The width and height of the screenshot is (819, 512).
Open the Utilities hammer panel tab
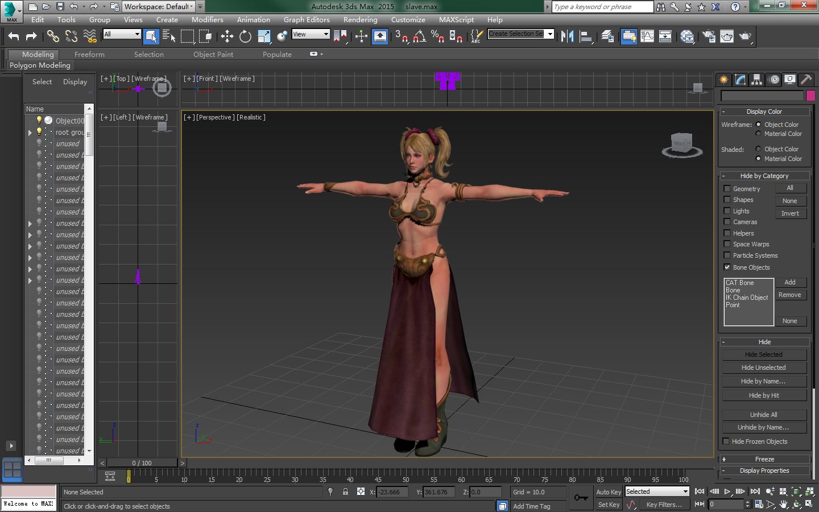806,80
